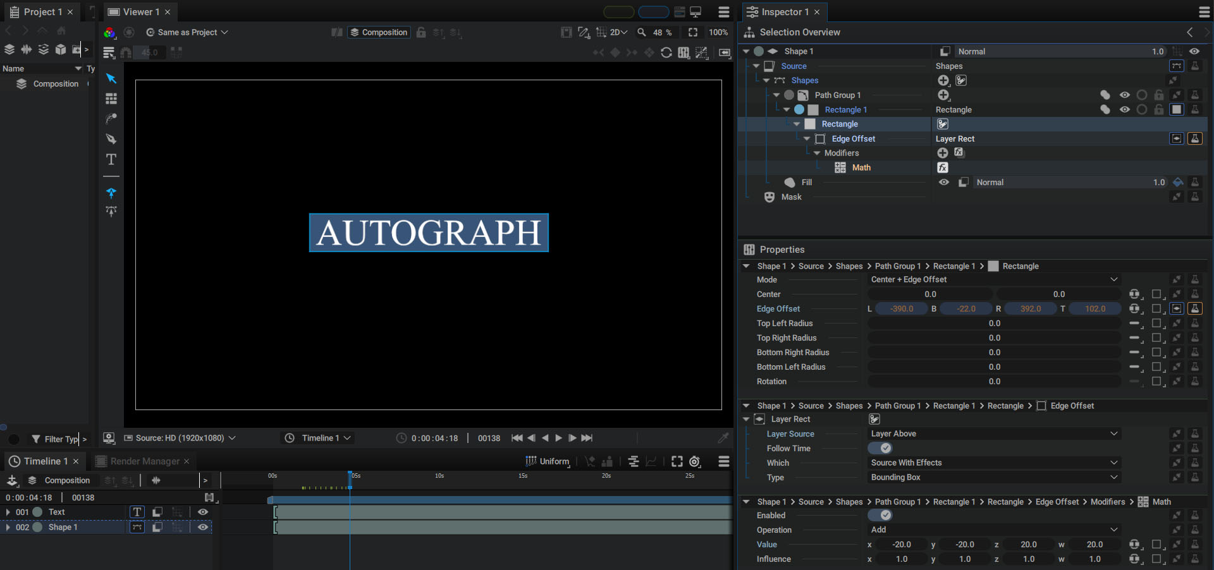Image resolution: width=1214 pixels, height=570 pixels.
Task: Click the viewer zoom magnifier icon
Action: click(642, 32)
